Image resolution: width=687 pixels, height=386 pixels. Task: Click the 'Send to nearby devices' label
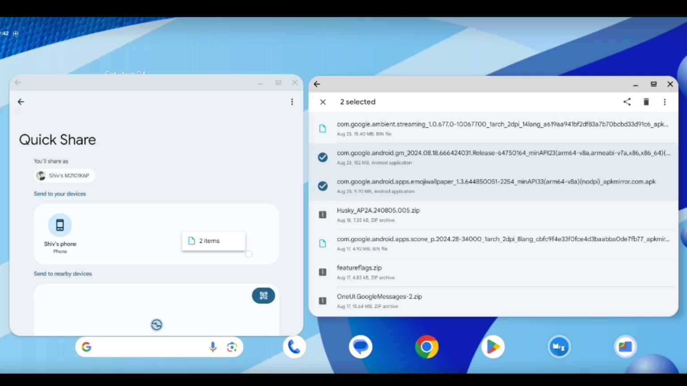coord(63,274)
